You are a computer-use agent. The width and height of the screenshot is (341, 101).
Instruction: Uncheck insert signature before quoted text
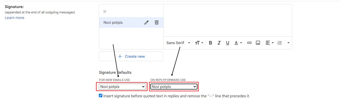100,96
